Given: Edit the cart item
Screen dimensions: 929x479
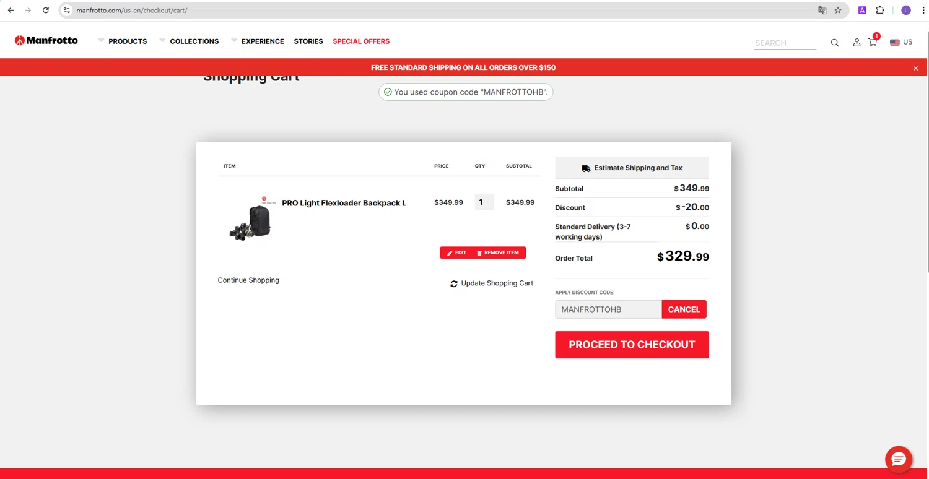Looking at the screenshot, I should click(457, 252).
